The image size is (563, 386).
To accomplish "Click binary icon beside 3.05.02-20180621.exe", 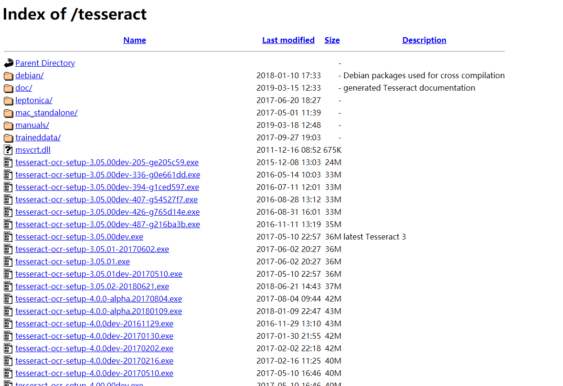I will click(x=8, y=287).
